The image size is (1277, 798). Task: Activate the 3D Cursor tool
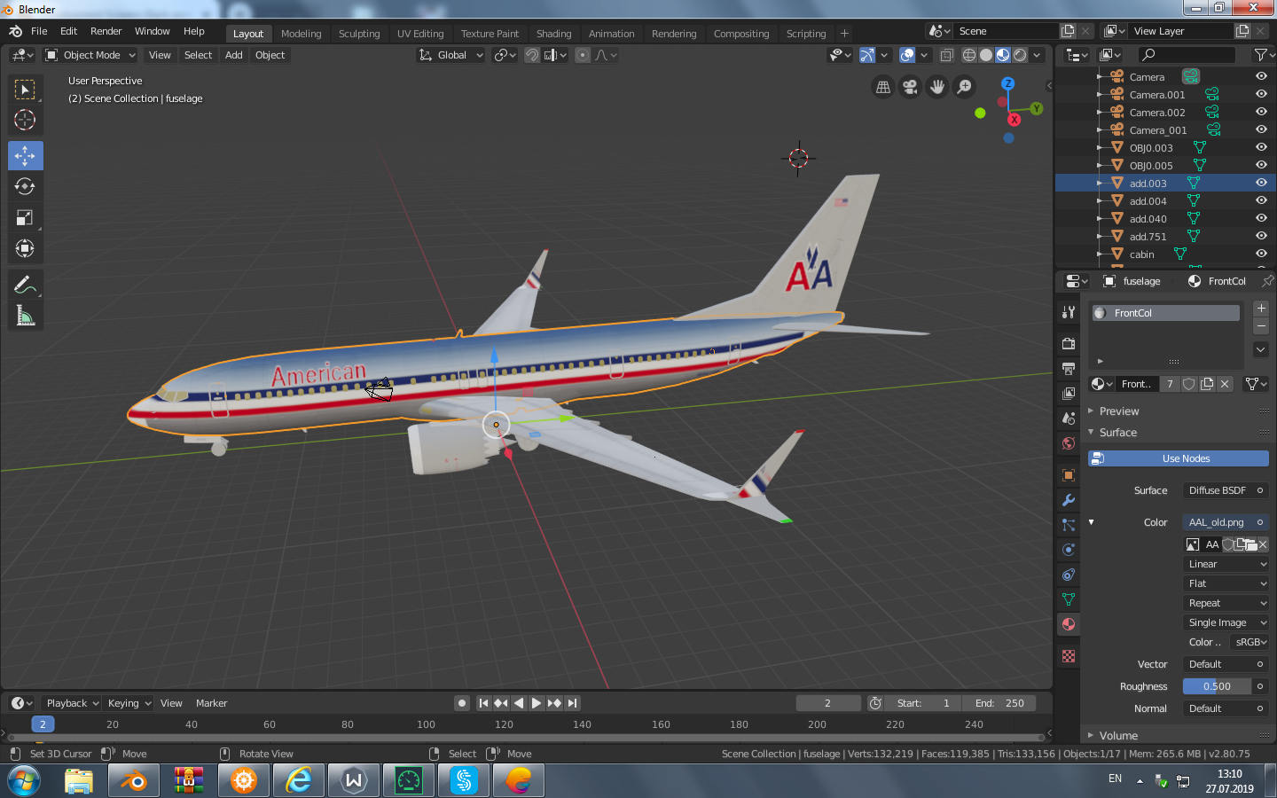pyautogui.click(x=25, y=120)
